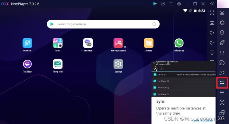Click the 6:23 clock

tap(202, 11)
